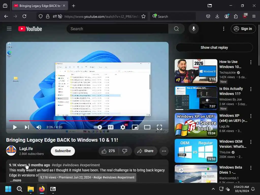Open more actions ellipsis below video
This screenshot has height=195, width=260.
pyautogui.click(x=164, y=151)
